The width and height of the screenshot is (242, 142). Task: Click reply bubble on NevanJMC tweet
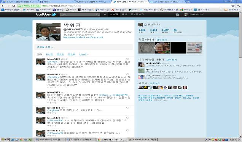tap(127, 118)
